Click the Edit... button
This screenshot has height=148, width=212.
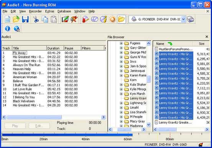click(x=39, y=126)
